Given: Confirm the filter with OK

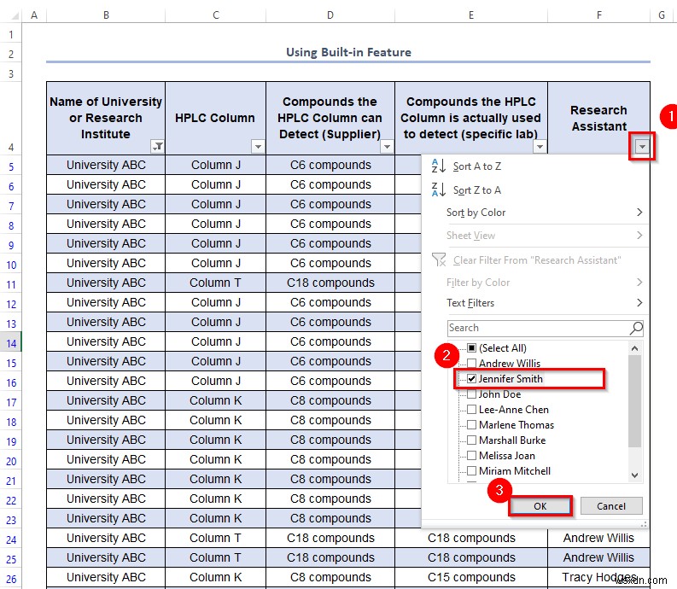Looking at the screenshot, I should (540, 506).
